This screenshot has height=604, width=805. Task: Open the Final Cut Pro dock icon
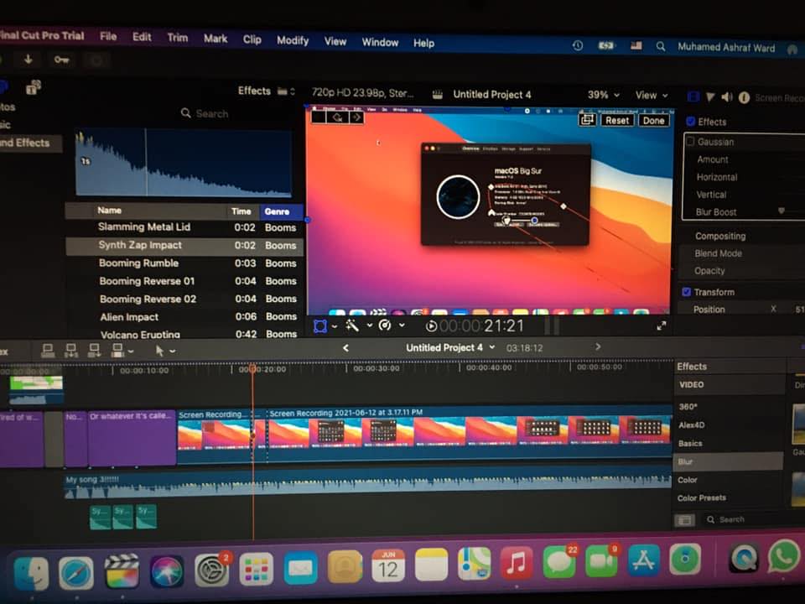pyautogui.click(x=122, y=570)
